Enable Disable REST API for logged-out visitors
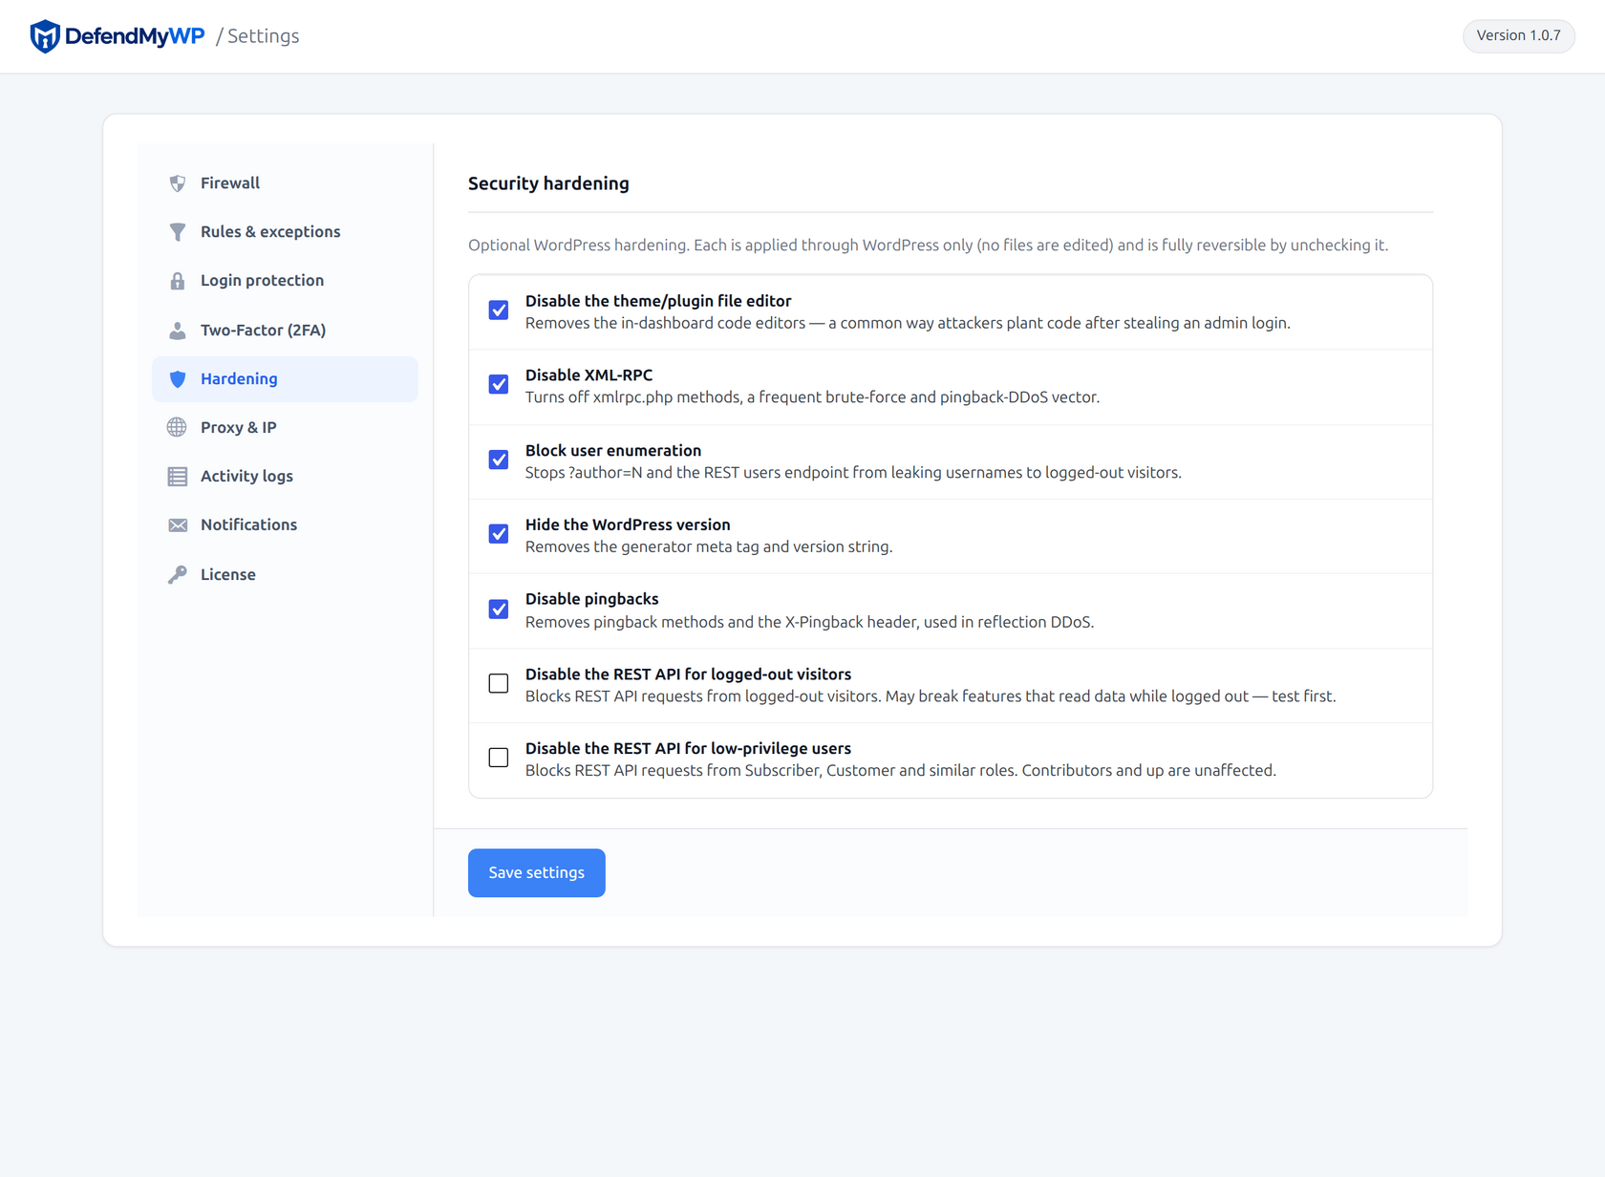Image resolution: width=1605 pixels, height=1177 pixels. click(499, 684)
